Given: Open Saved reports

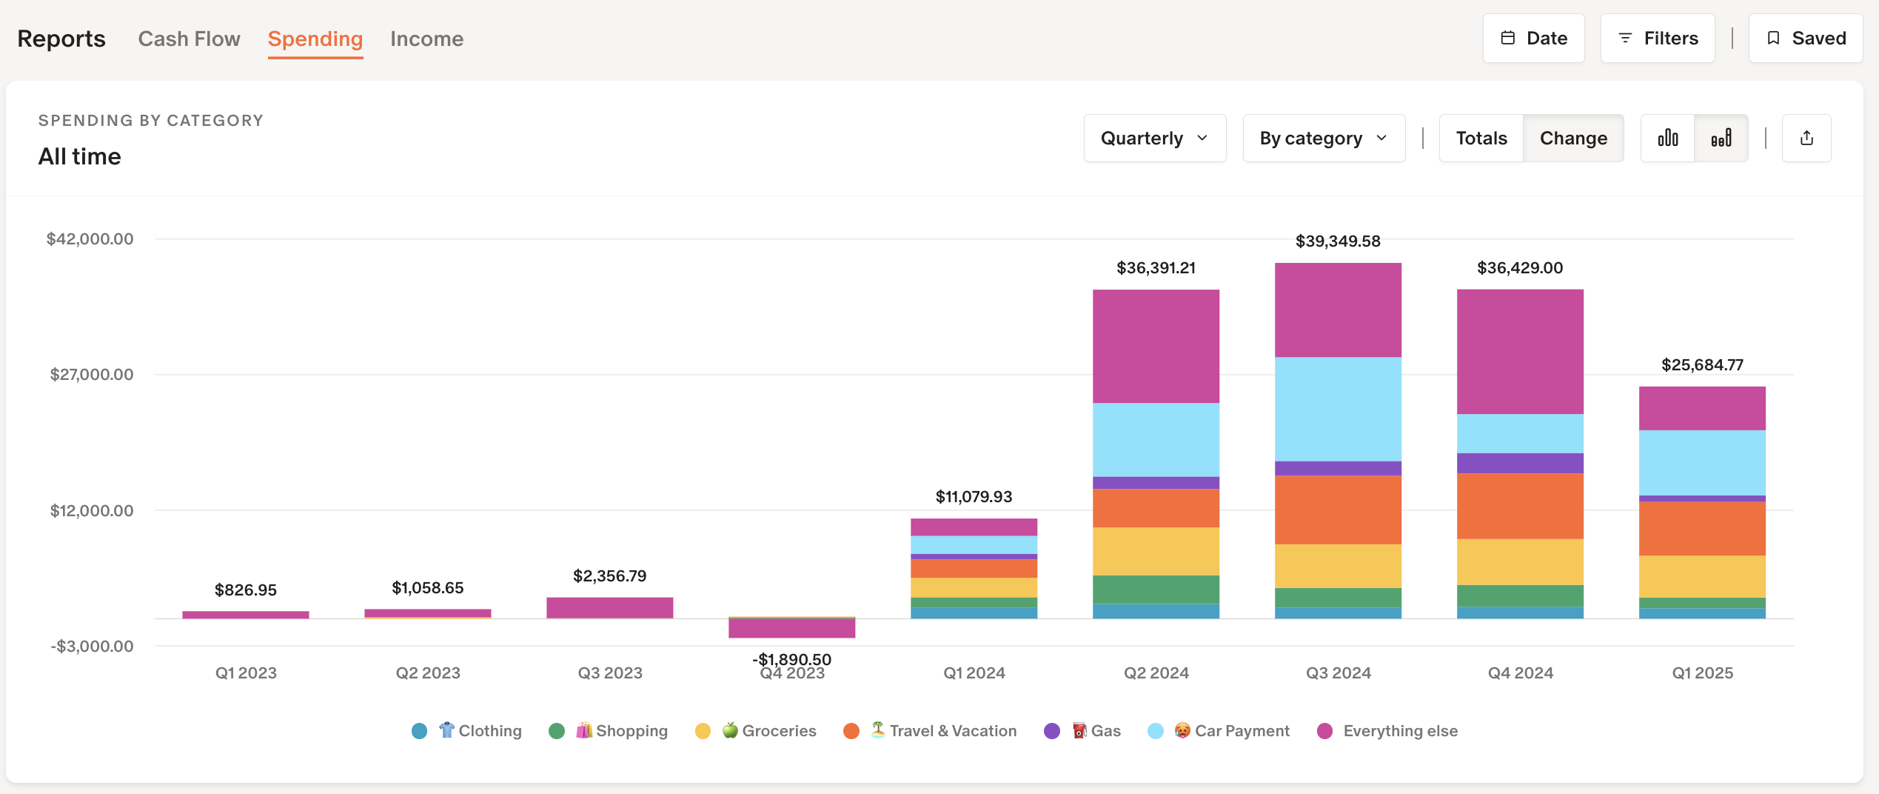Looking at the screenshot, I should coord(1805,39).
